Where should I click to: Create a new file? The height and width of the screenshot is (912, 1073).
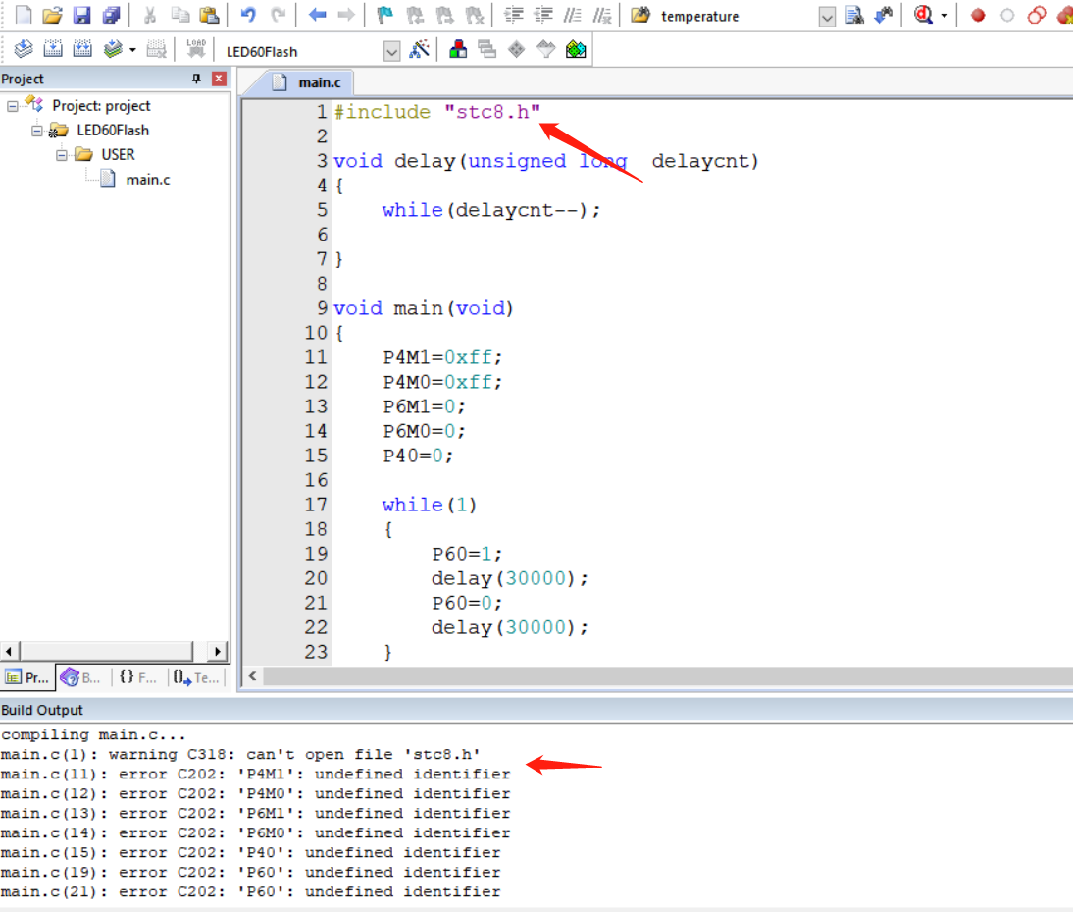[x=24, y=15]
